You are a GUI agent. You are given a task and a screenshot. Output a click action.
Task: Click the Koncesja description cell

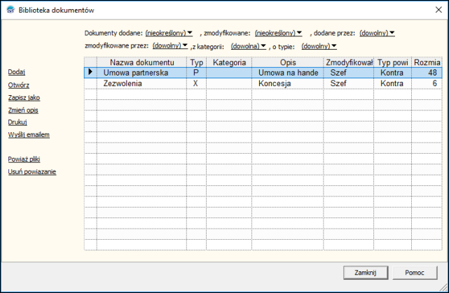tap(288, 83)
